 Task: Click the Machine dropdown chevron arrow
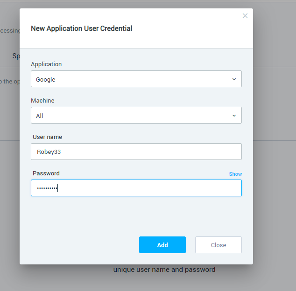[234, 116]
